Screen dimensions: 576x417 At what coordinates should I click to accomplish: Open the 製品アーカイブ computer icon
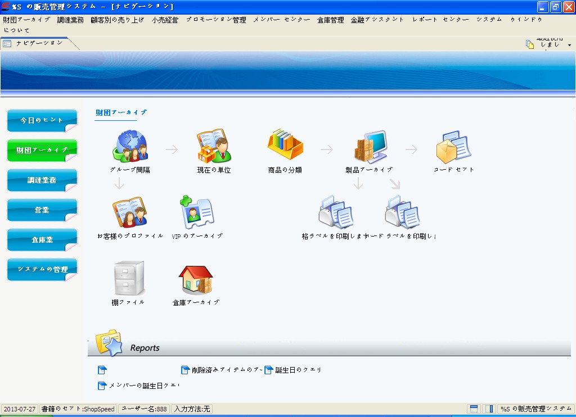point(370,146)
